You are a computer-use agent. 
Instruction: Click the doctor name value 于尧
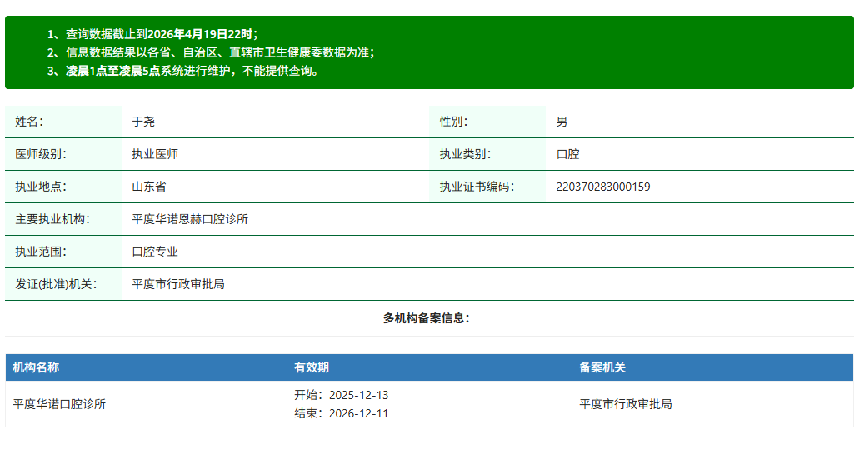(143, 122)
